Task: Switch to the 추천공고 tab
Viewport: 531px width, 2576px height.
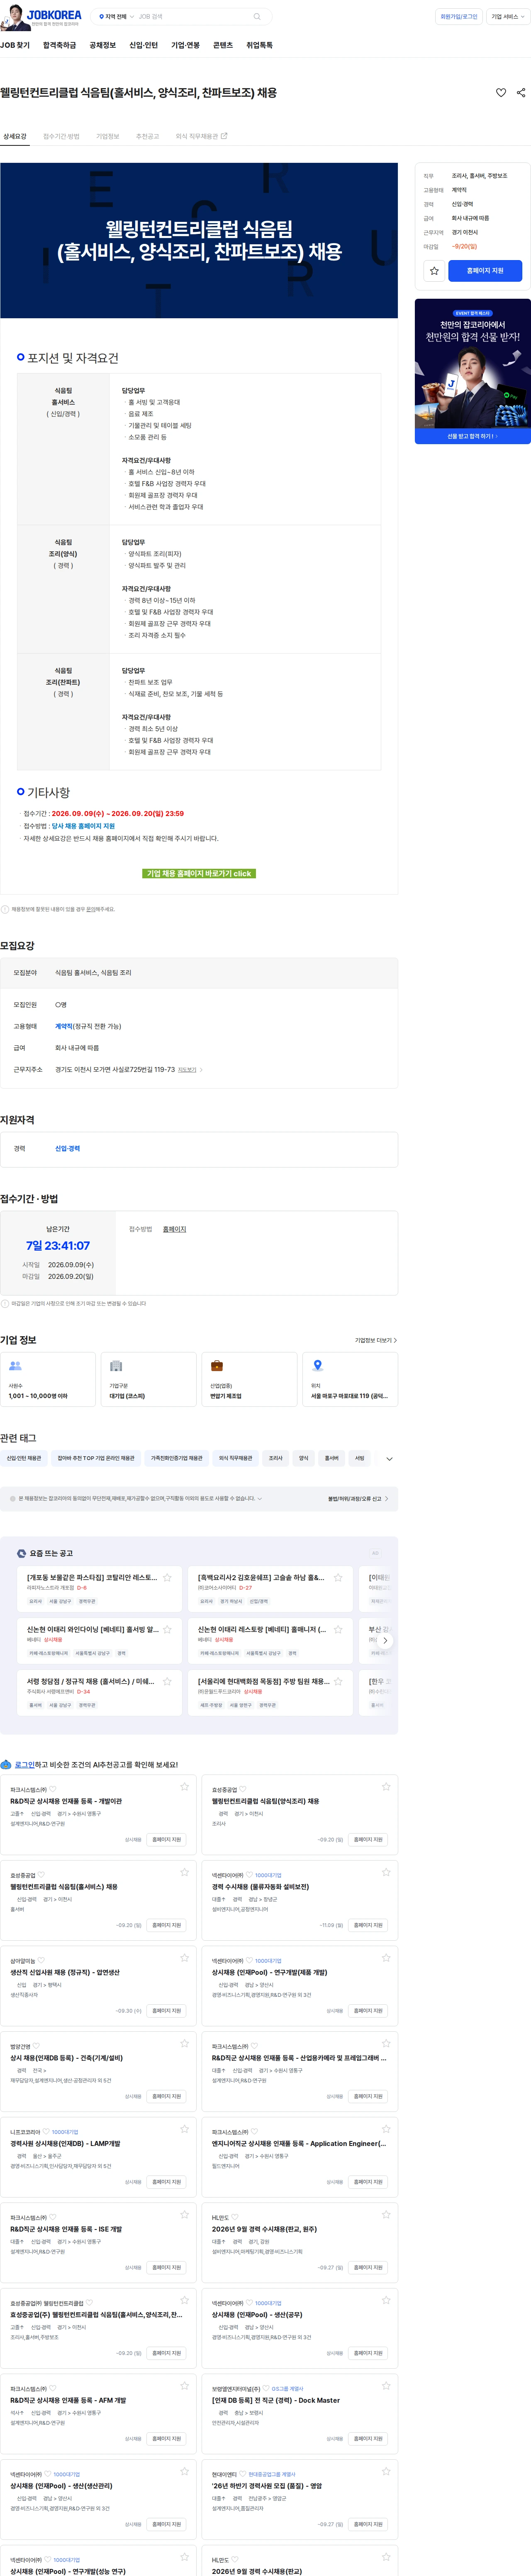Action: click(148, 137)
